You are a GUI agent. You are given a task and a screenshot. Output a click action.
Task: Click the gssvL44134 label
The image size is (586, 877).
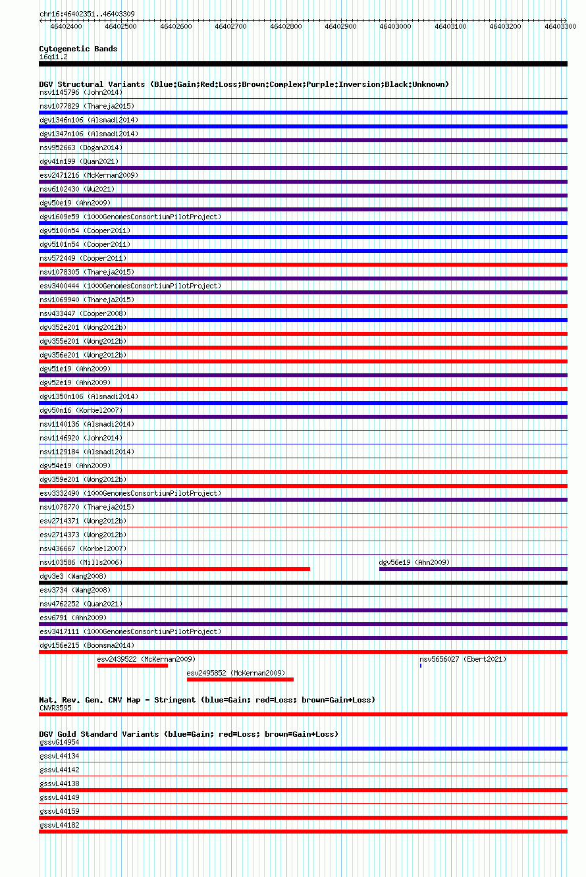[x=59, y=757]
